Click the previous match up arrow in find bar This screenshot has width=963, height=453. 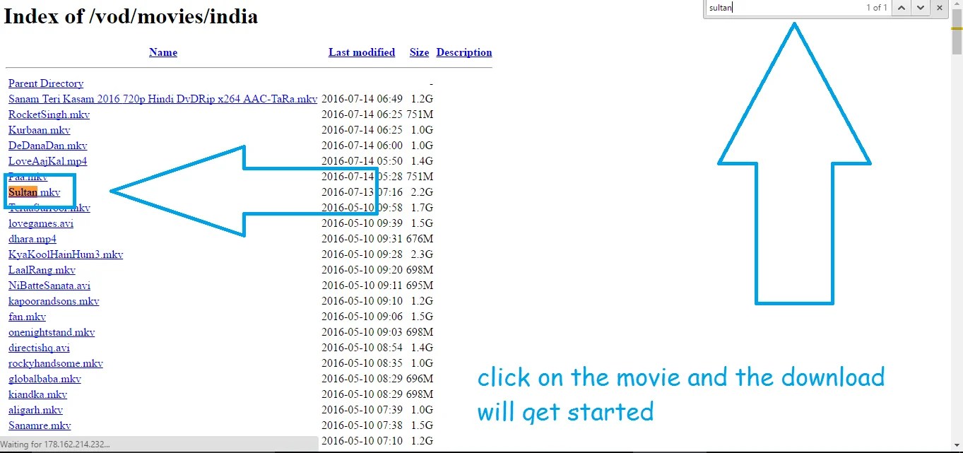point(900,8)
